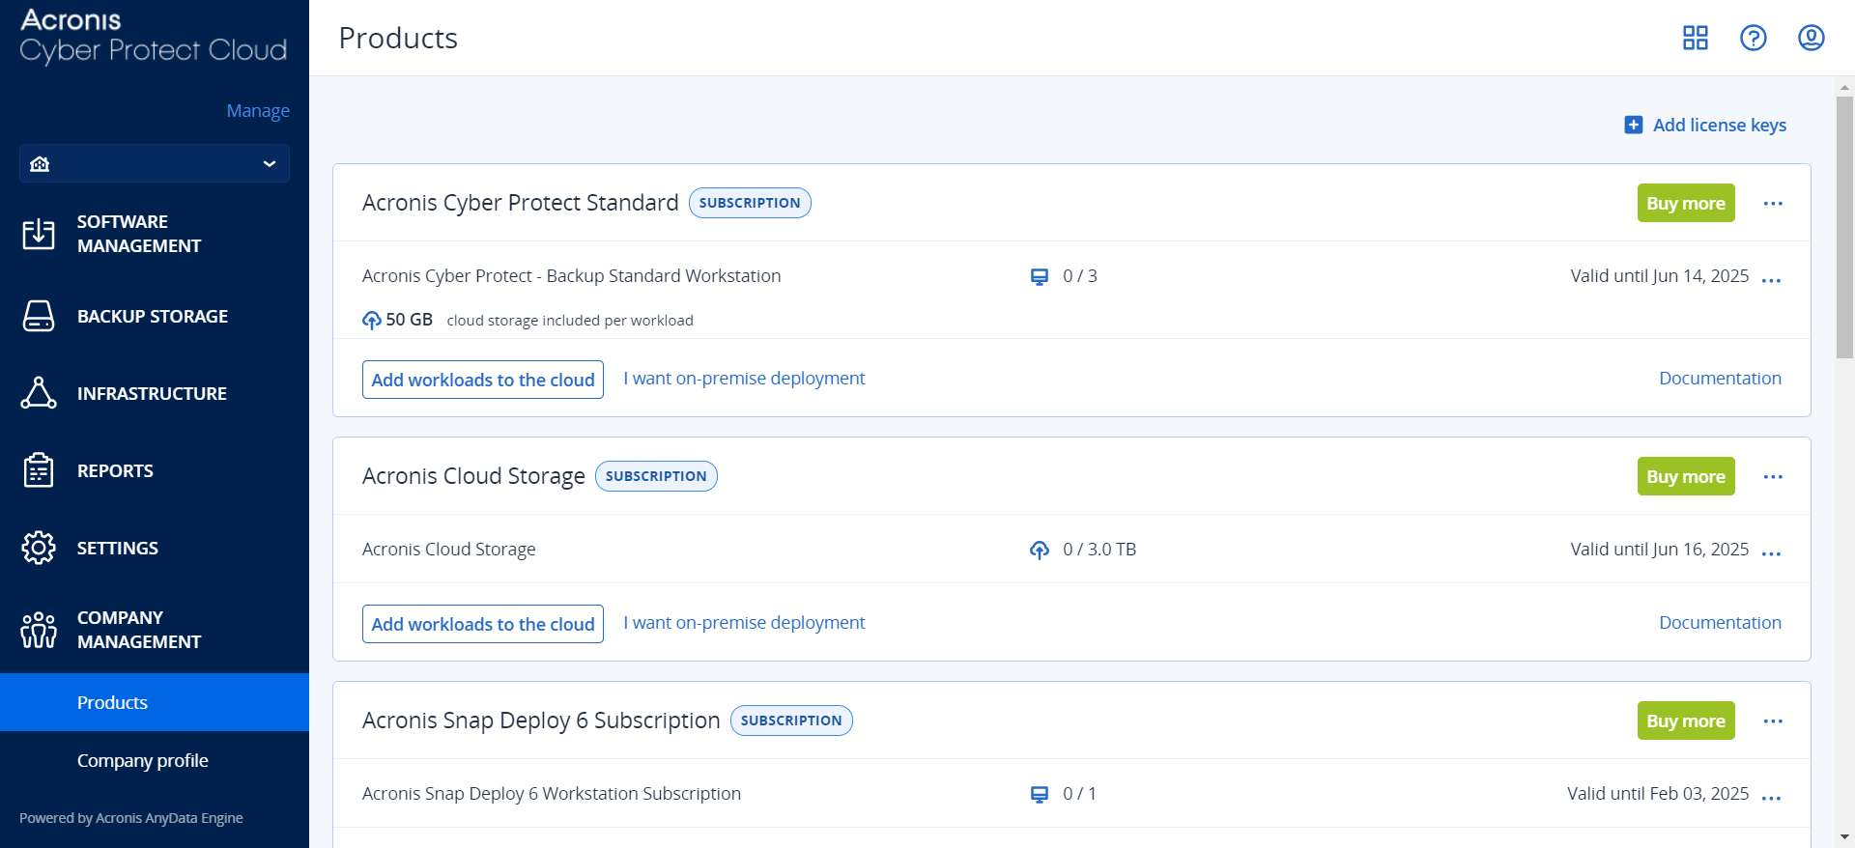1855x848 pixels.
Task: Go to Company profile menu item
Action: point(142,760)
